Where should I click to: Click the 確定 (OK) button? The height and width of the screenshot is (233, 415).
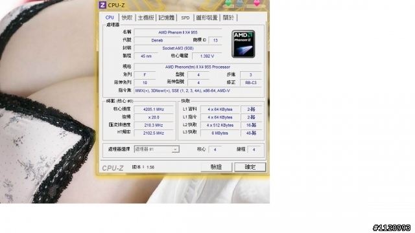[x=250, y=167]
